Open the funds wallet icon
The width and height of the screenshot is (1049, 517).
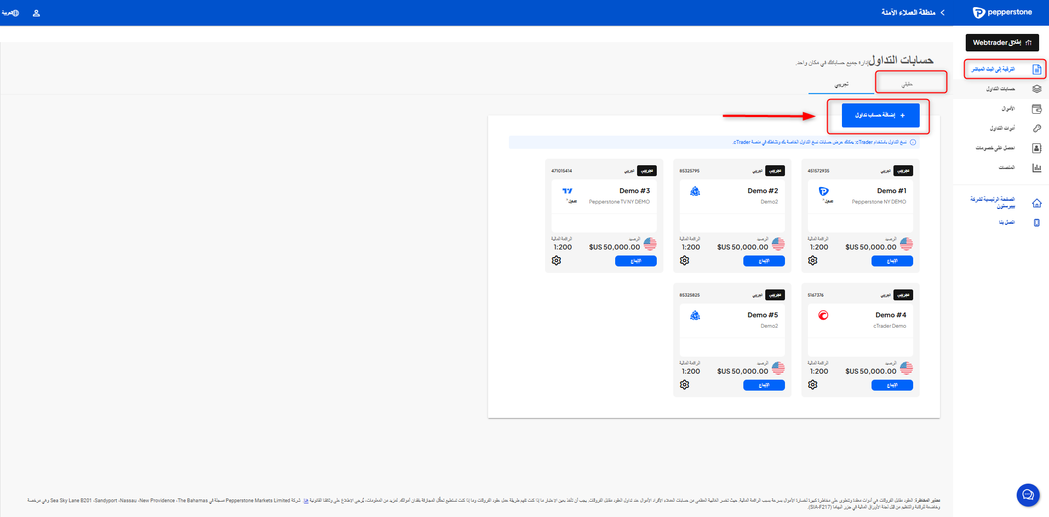pos(1036,109)
